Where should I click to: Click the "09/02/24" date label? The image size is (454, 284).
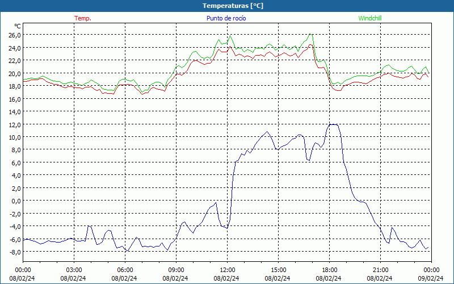click(431, 278)
